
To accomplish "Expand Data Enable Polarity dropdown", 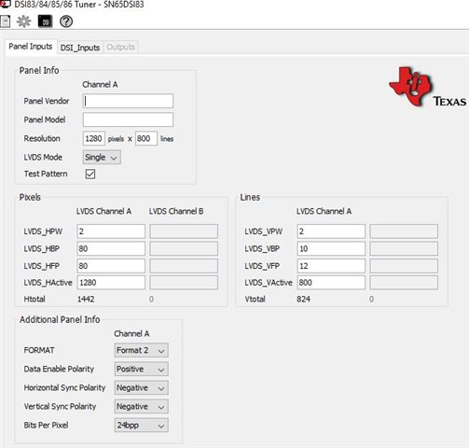I will click(142, 369).
